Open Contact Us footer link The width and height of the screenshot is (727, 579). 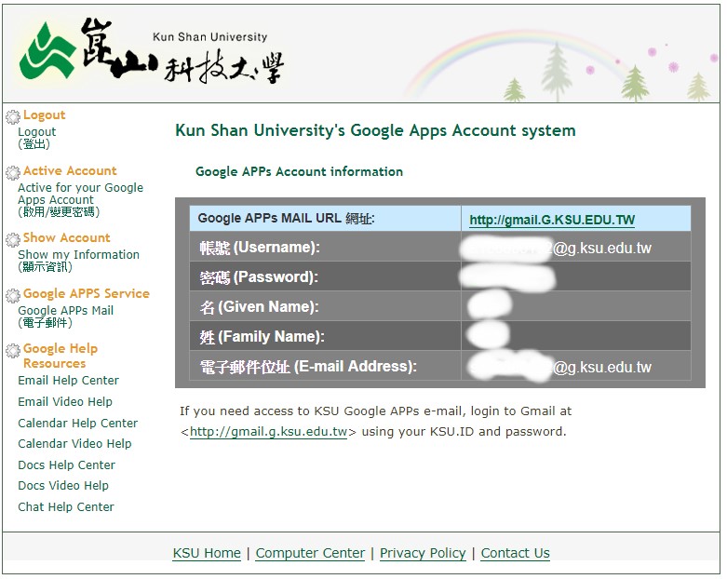515,553
